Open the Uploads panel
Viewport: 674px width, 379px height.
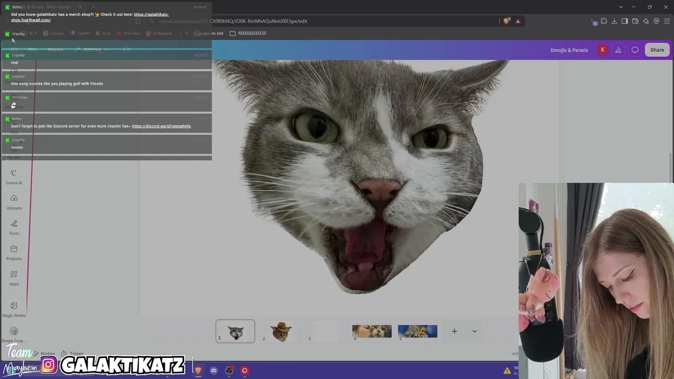[14, 202]
